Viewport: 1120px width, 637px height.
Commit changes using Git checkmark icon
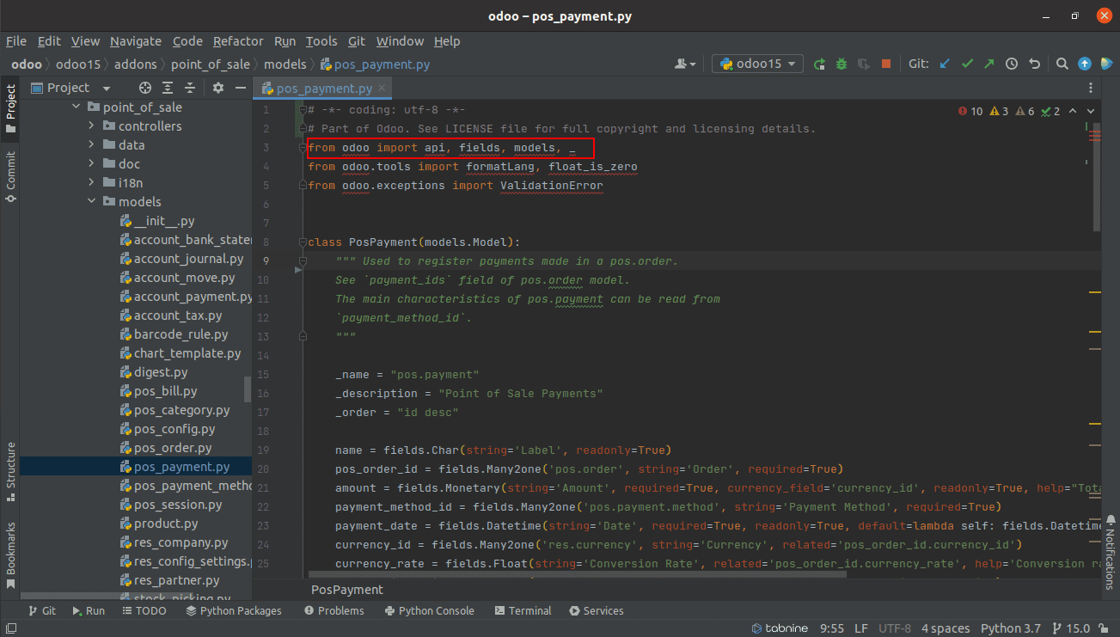[968, 64]
